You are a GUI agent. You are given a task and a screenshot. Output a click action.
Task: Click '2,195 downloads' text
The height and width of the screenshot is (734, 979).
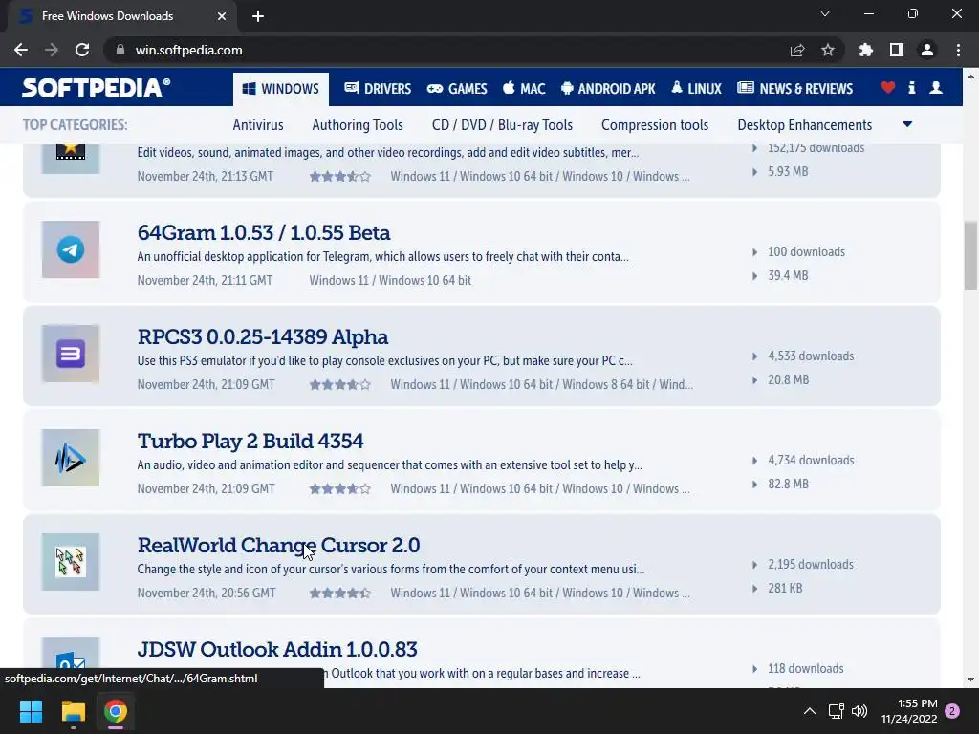[x=811, y=565]
